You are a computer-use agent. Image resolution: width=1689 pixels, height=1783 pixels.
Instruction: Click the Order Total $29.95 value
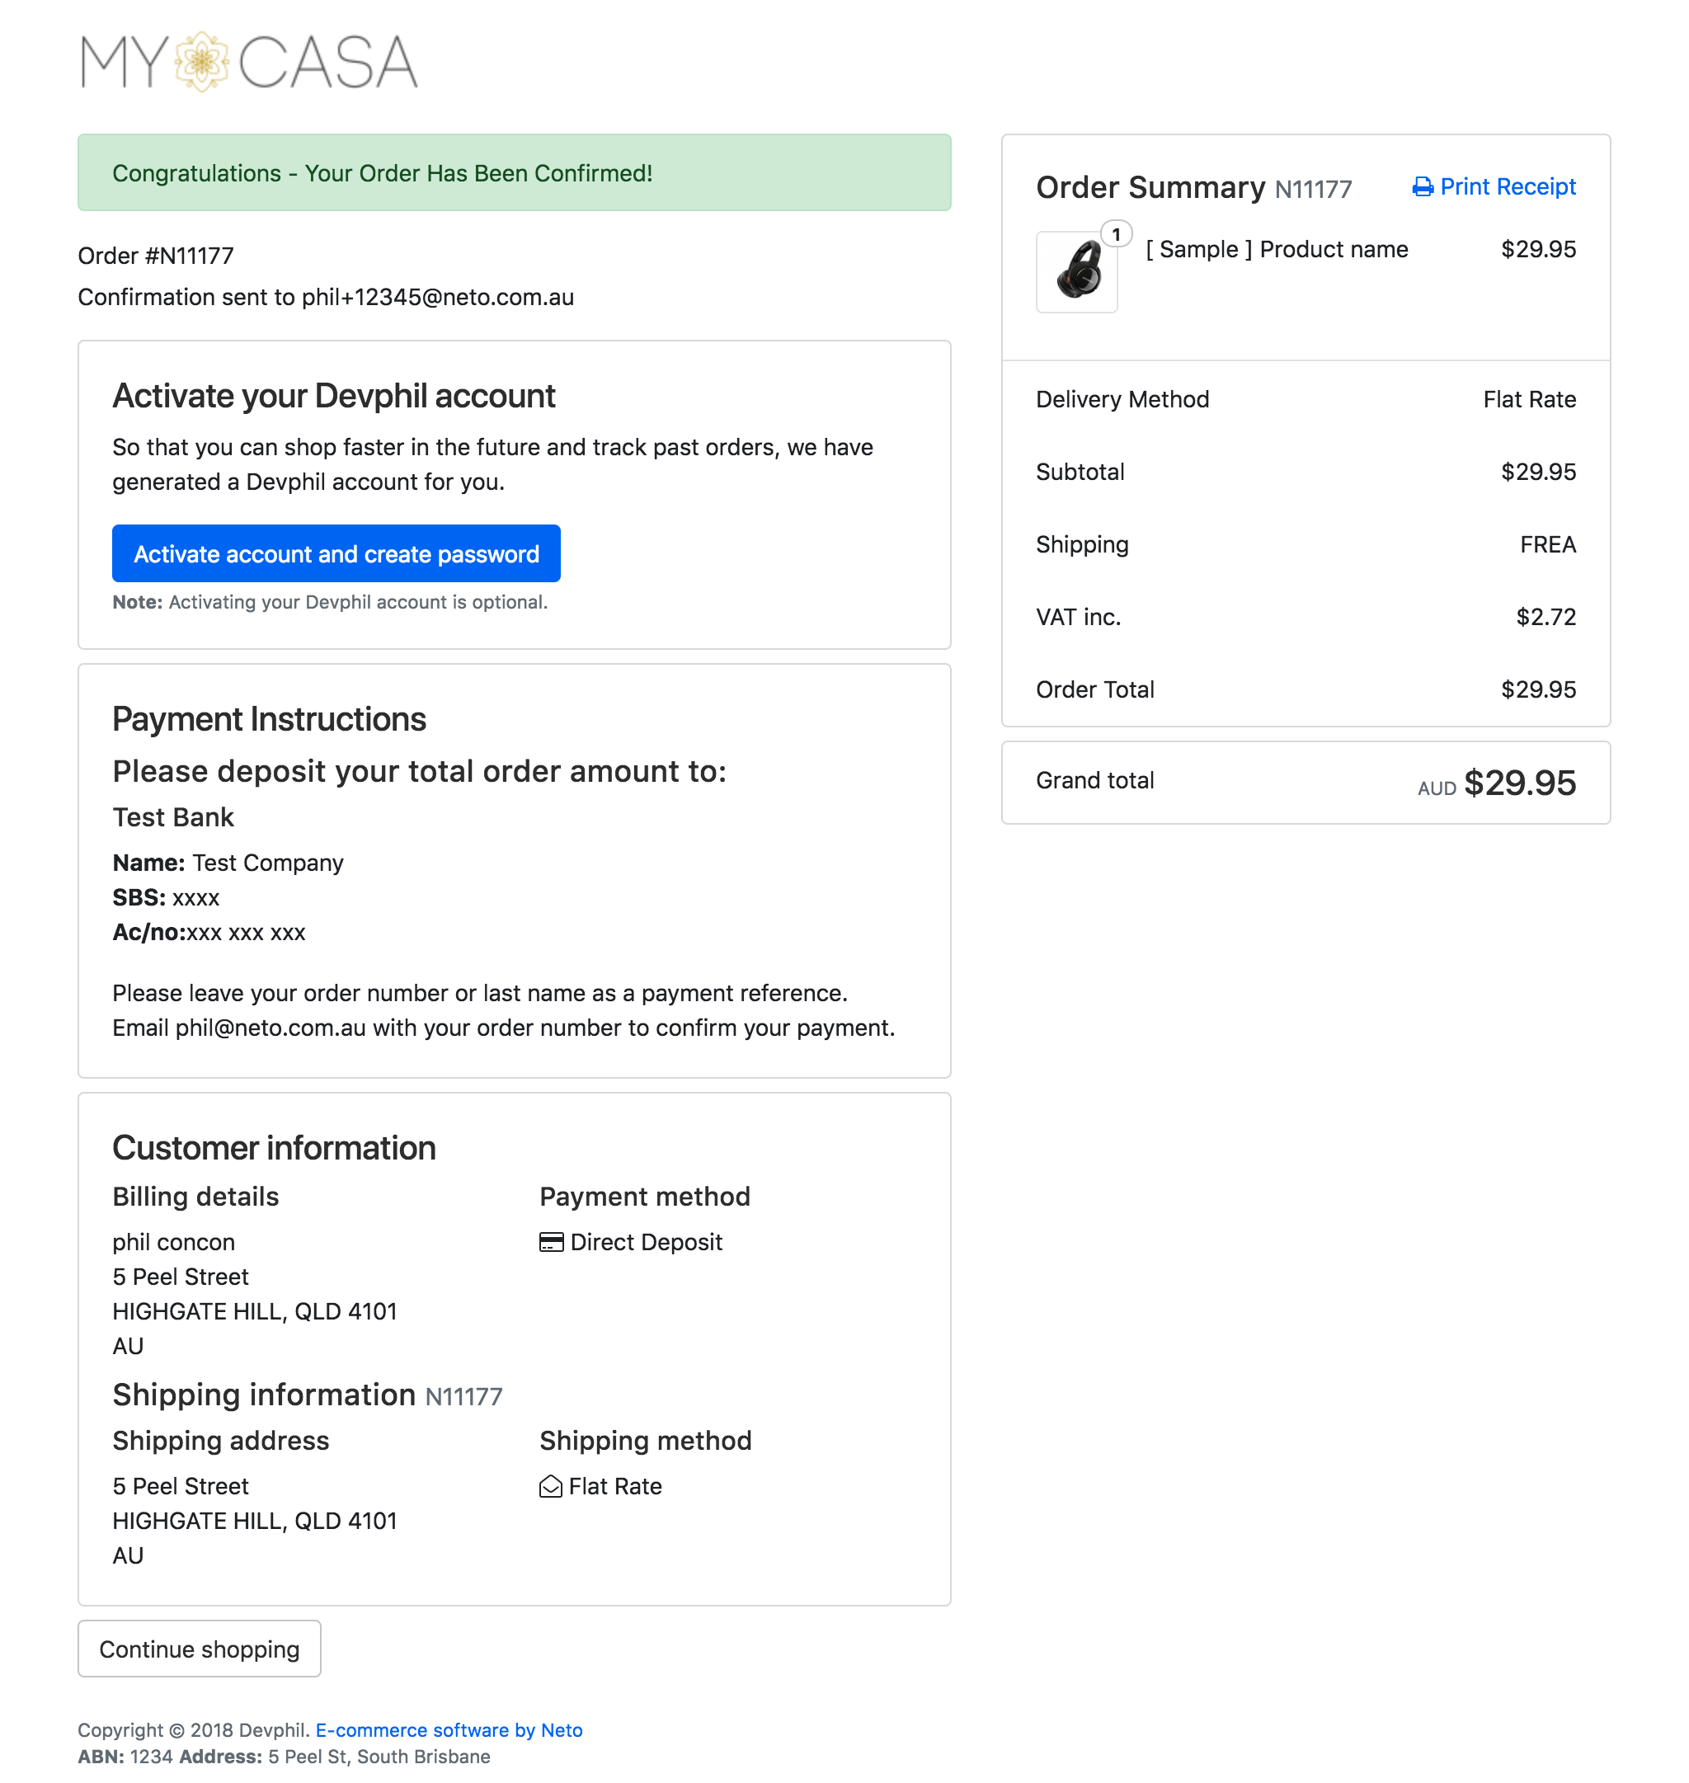(x=1538, y=689)
